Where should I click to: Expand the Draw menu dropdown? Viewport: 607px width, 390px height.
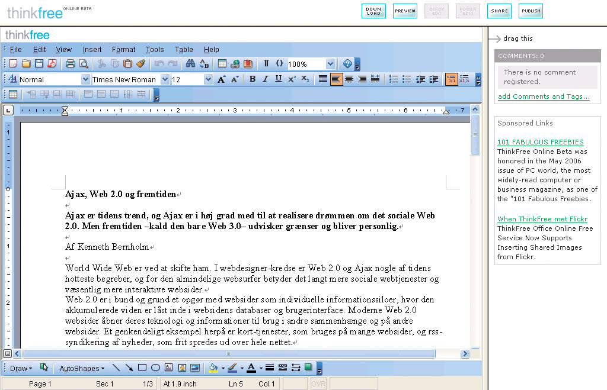[21, 368]
